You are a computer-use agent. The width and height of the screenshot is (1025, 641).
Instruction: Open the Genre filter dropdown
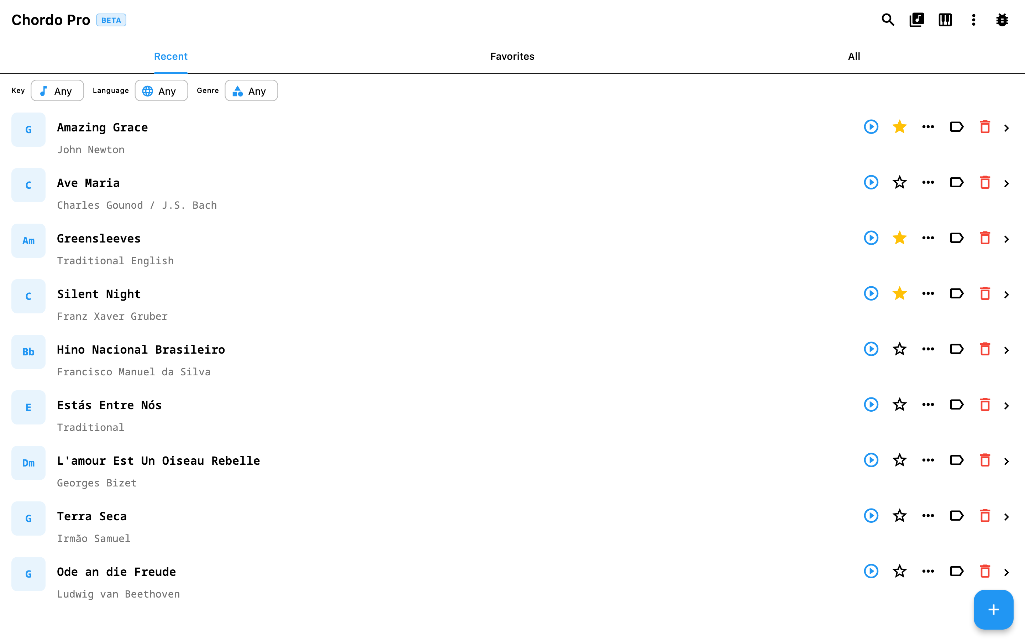[x=251, y=91]
